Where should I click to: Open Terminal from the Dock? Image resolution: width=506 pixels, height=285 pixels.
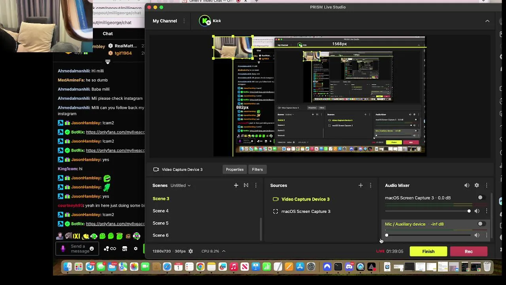pyautogui.click(x=338, y=267)
